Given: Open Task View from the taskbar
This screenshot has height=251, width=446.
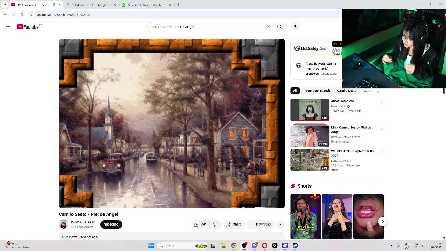Looking at the screenshot, I should point(213,245).
